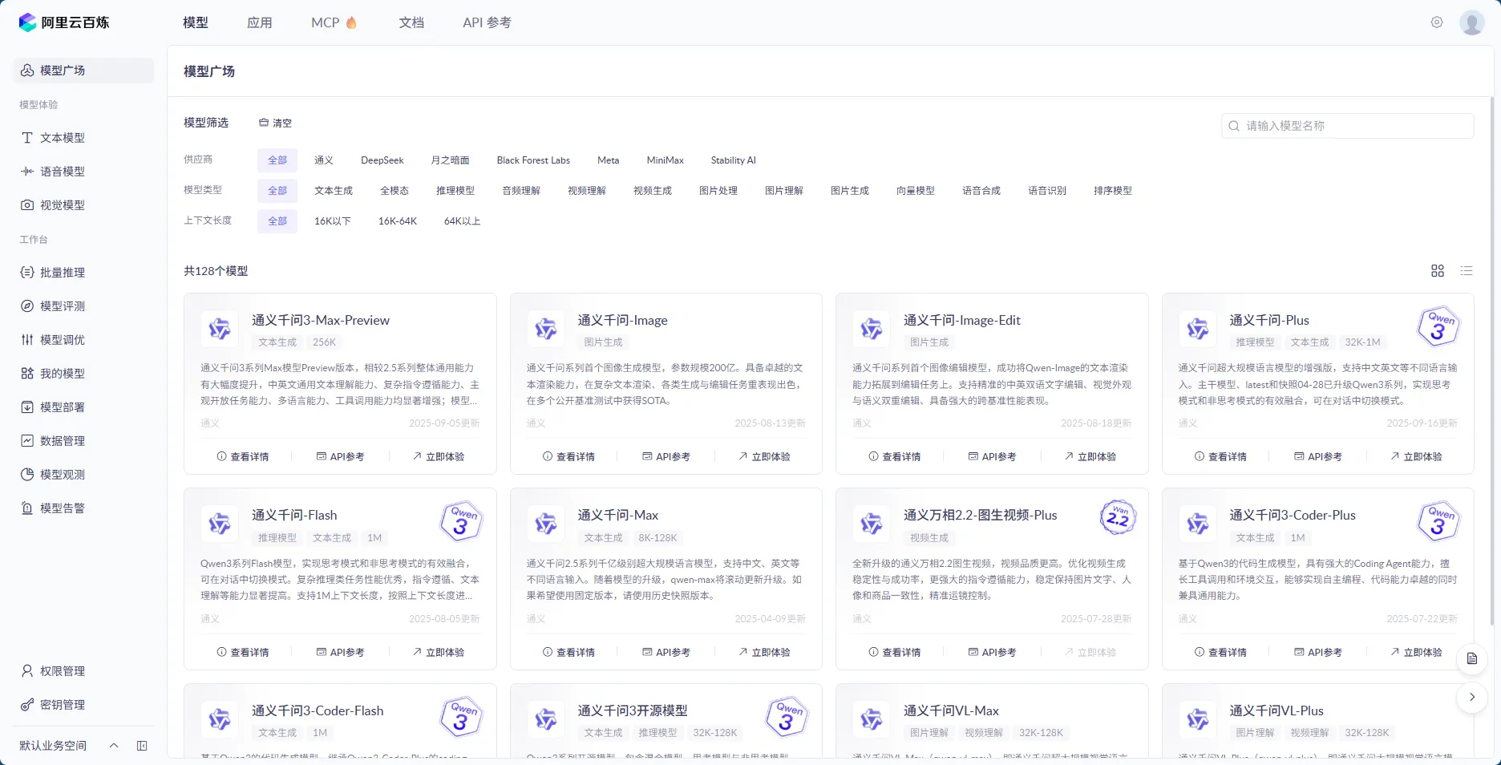Switch to grid view for models

1437,270
